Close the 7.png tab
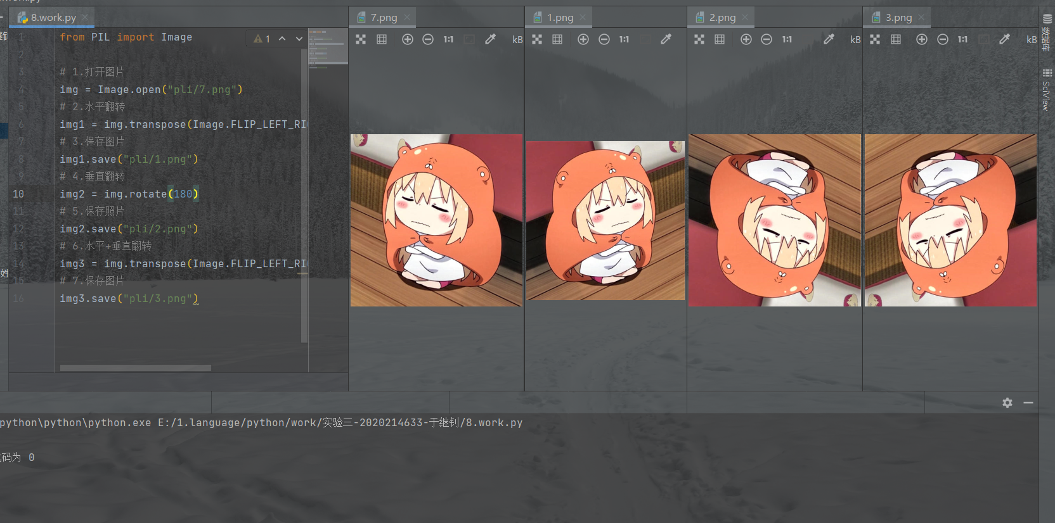Viewport: 1055px width, 523px height. point(407,17)
